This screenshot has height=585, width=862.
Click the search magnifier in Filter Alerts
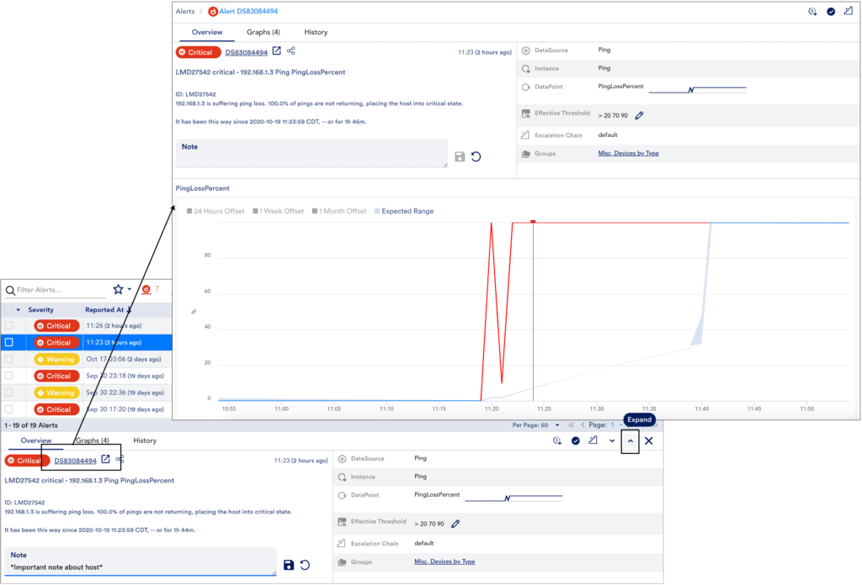click(10, 290)
